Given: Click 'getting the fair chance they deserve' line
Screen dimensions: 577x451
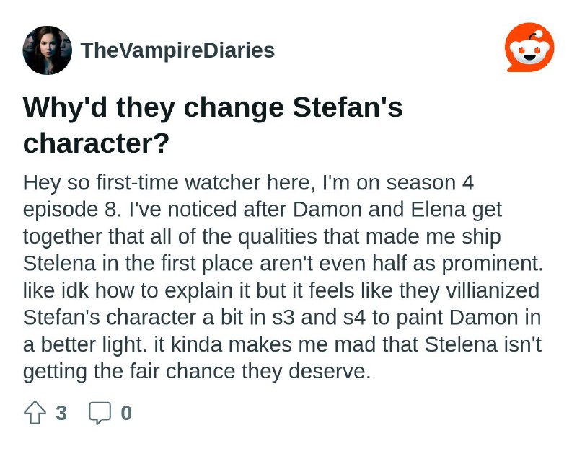Looking at the screenshot, I should (196, 371).
